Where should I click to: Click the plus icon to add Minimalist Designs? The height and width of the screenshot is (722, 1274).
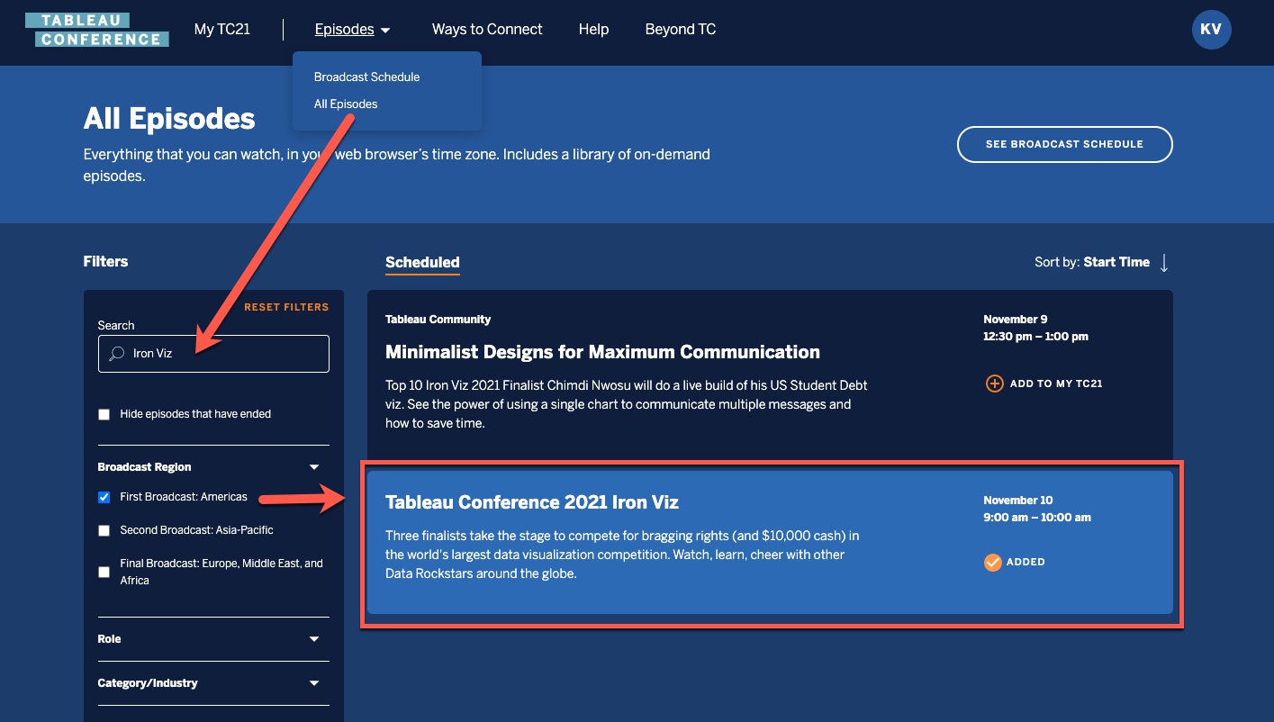click(994, 384)
